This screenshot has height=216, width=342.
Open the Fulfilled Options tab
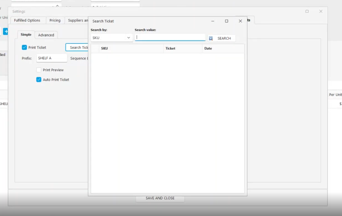27,21
